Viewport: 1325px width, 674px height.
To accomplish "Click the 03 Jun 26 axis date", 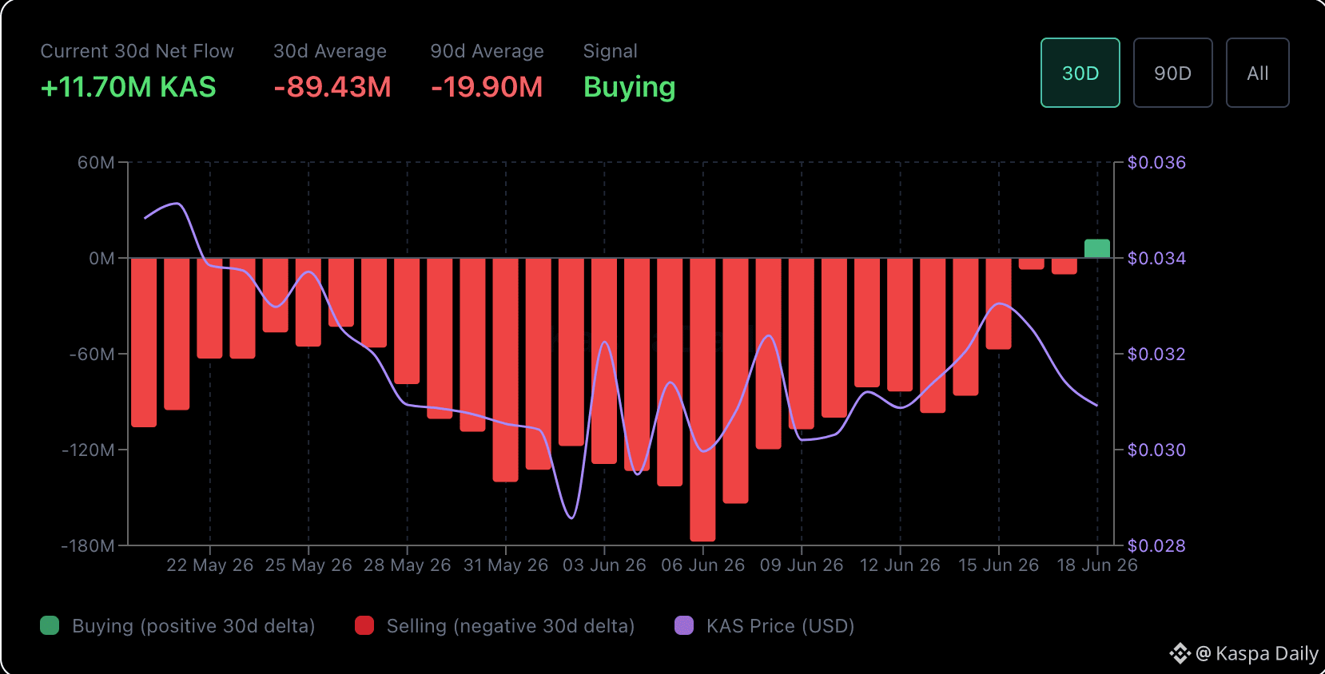I will coord(604,565).
